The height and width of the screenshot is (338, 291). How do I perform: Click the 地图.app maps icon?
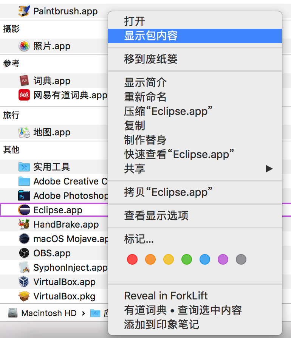point(24,132)
